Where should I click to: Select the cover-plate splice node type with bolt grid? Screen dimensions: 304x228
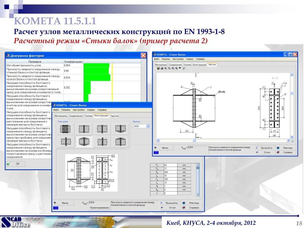coord(65,129)
